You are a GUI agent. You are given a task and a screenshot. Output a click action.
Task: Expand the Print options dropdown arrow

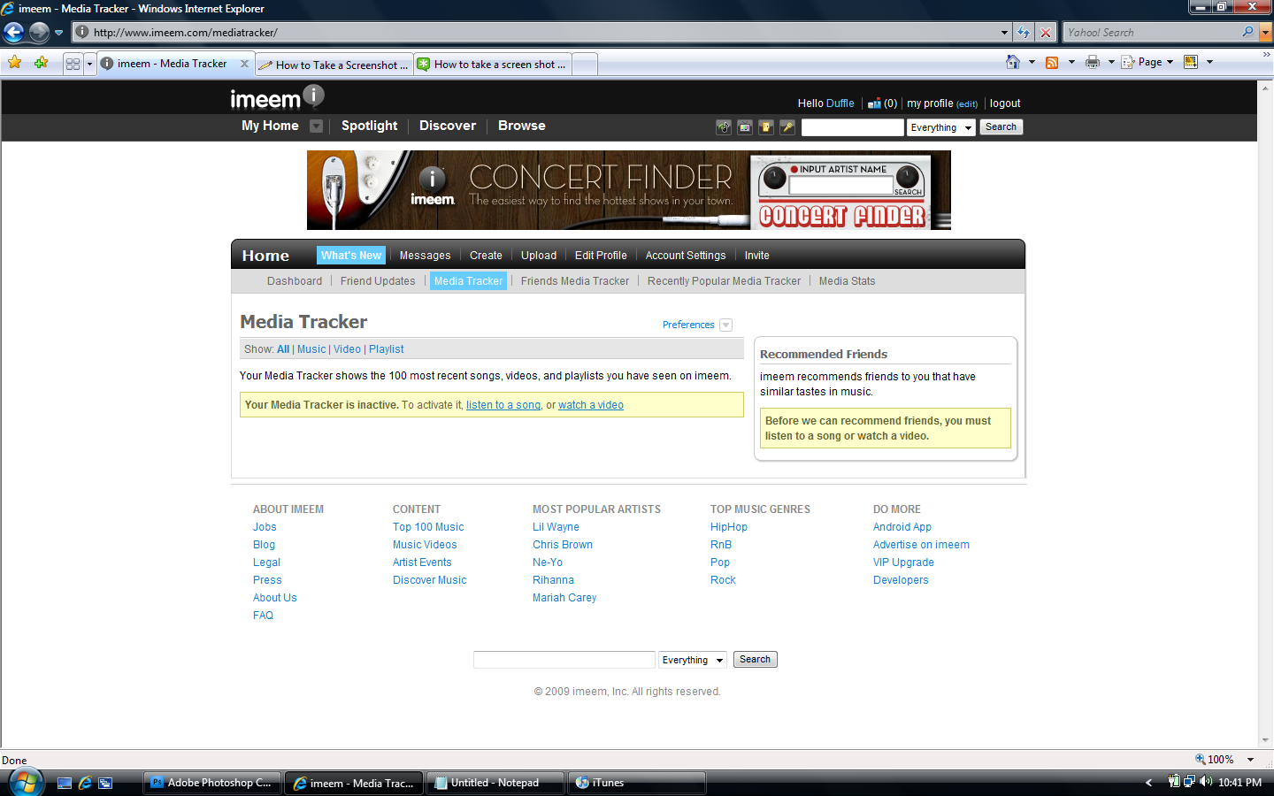click(1111, 62)
